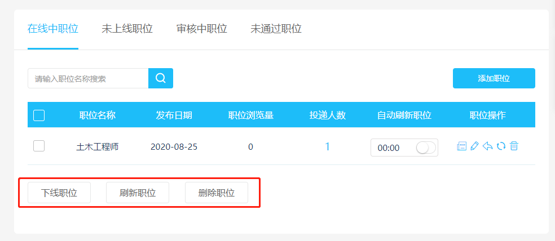Click the 下线职位 button

[x=59, y=193]
